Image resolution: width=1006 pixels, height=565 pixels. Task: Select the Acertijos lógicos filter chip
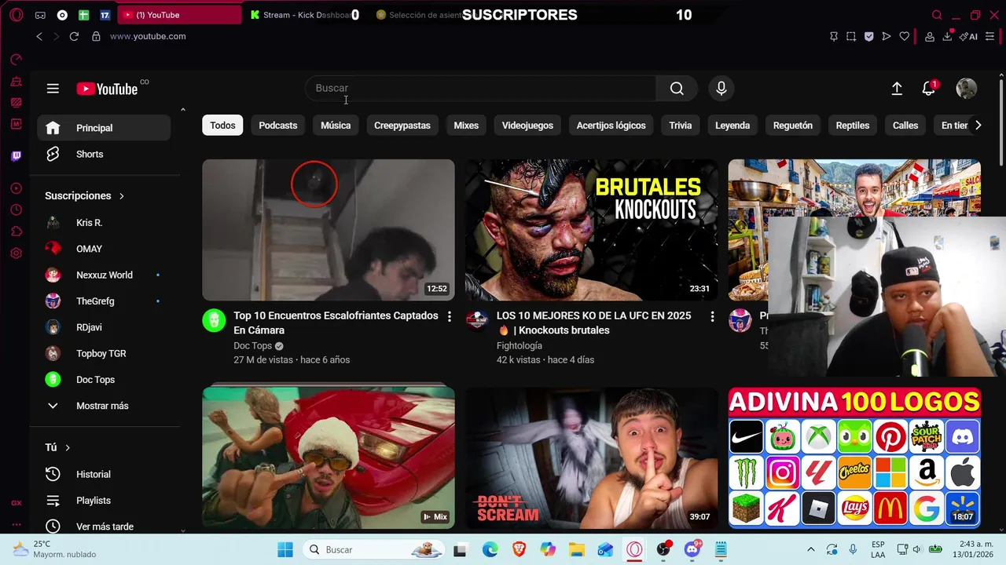[611, 126]
